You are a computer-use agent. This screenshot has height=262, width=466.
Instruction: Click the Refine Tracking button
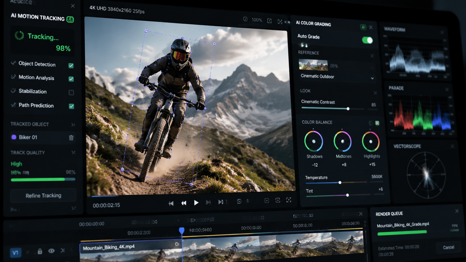pyautogui.click(x=43, y=195)
